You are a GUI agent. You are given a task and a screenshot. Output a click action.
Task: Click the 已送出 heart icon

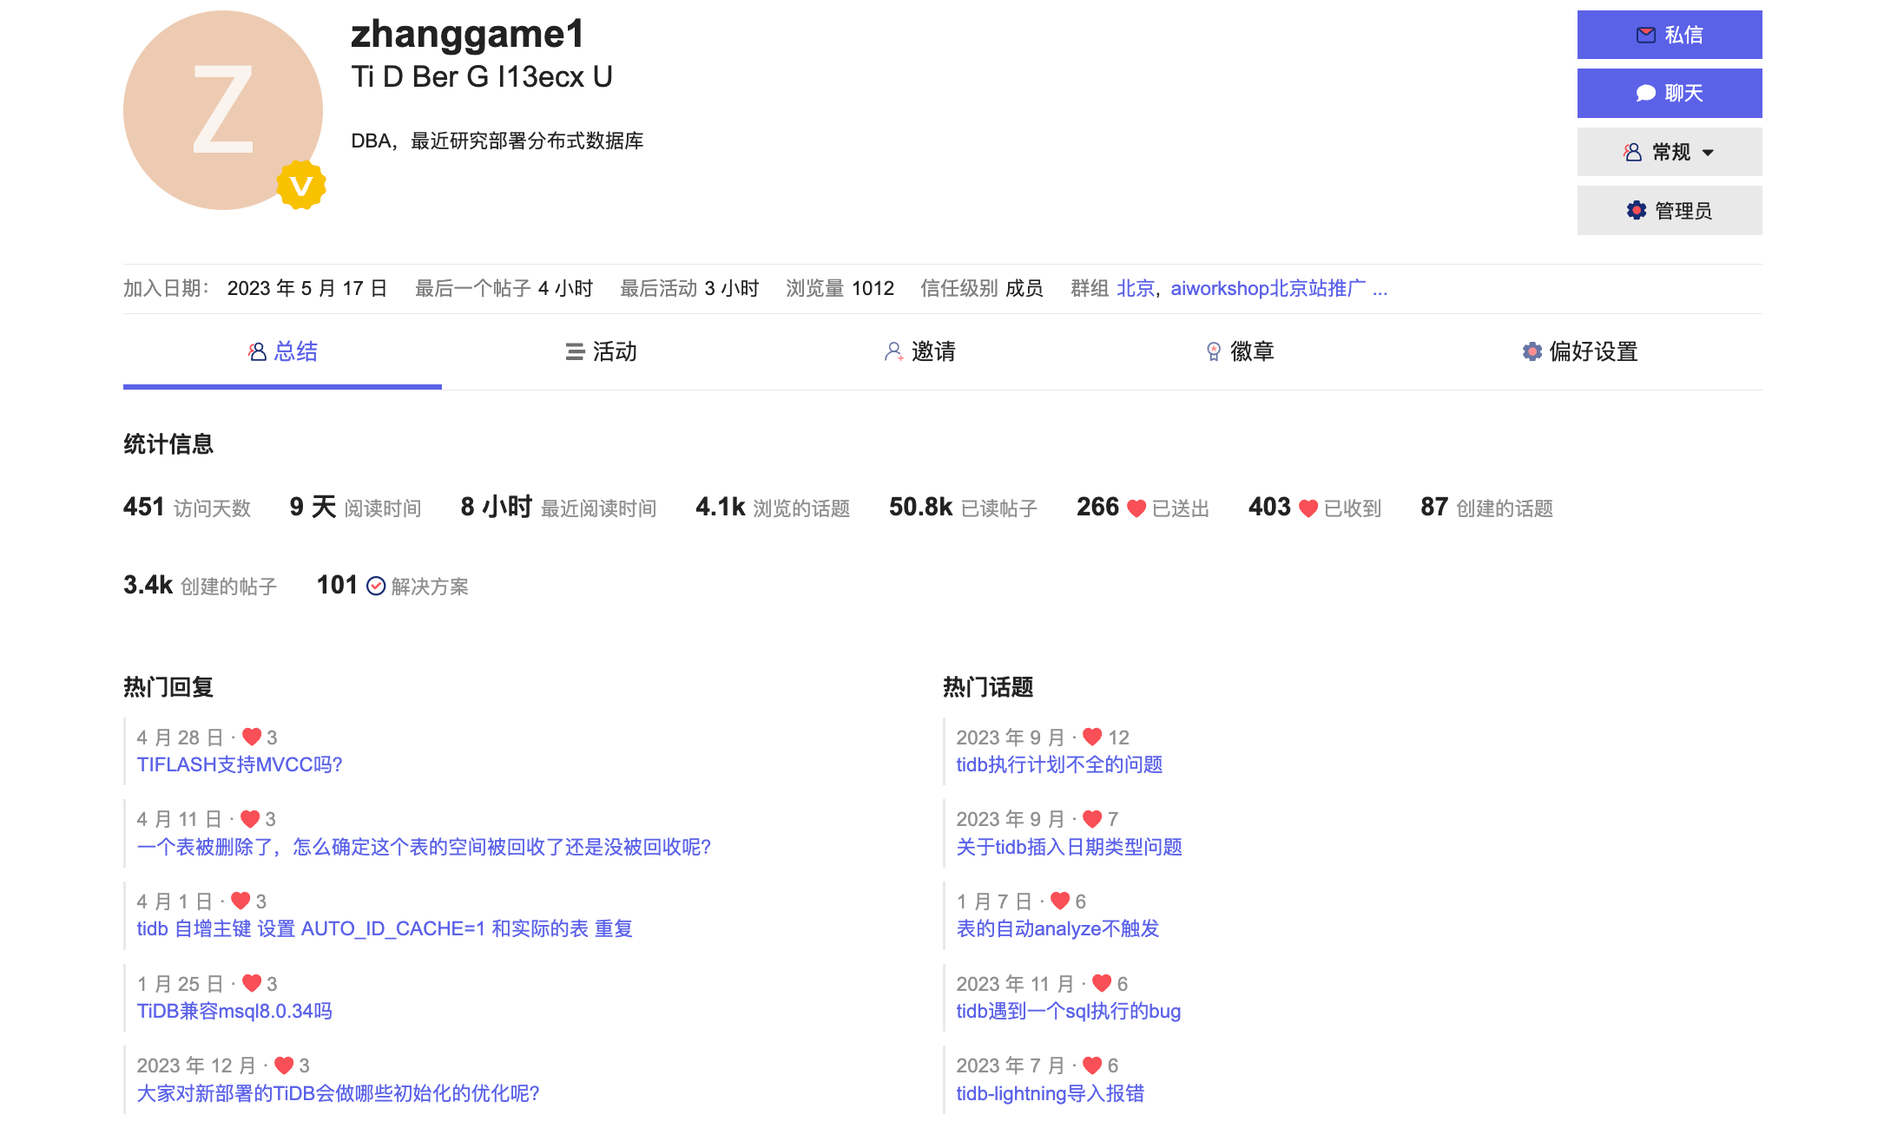pyautogui.click(x=1136, y=508)
